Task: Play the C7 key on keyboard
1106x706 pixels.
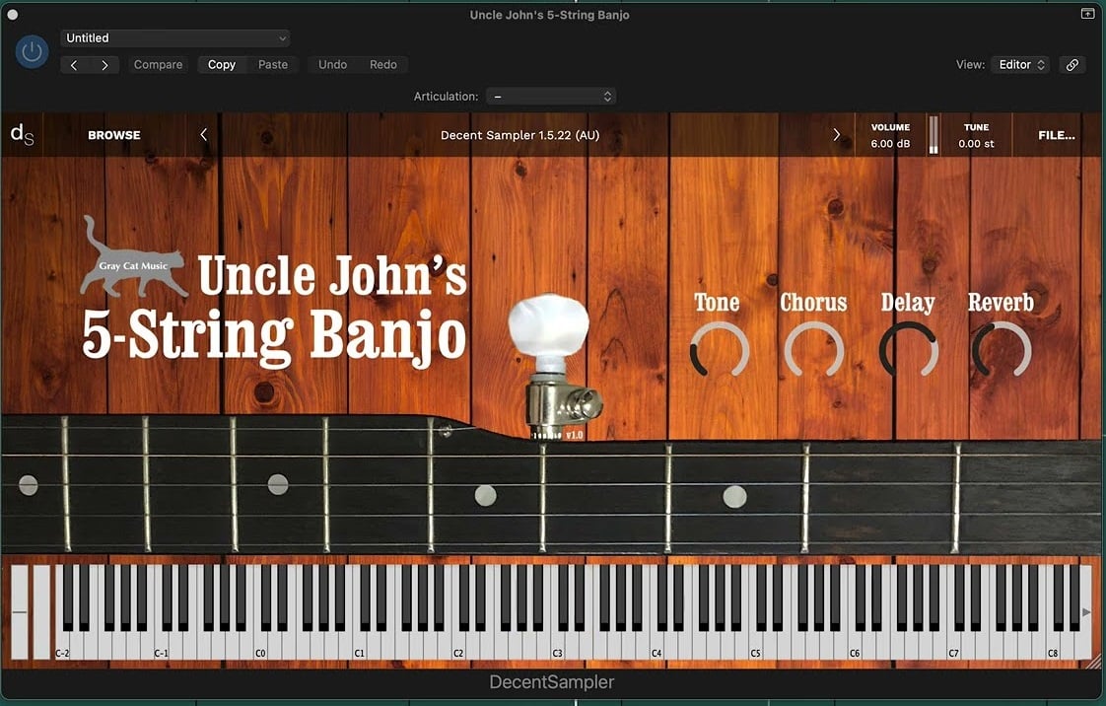Action: click(x=953, y=645)
